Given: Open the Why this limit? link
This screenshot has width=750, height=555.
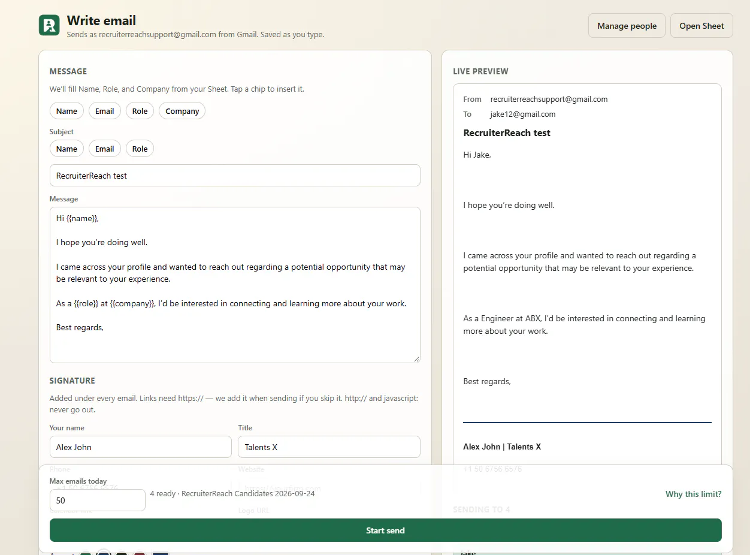Looking at the screenshot, I should pos(693,494).
